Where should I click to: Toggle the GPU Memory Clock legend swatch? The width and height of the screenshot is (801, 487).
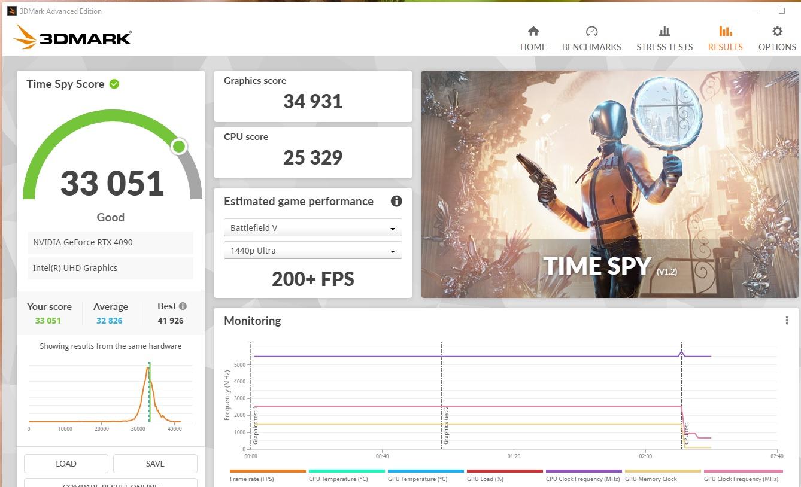663,471
